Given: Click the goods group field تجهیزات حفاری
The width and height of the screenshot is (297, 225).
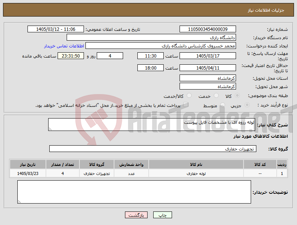Looking at the screenshot, I should tap(153, 149).
